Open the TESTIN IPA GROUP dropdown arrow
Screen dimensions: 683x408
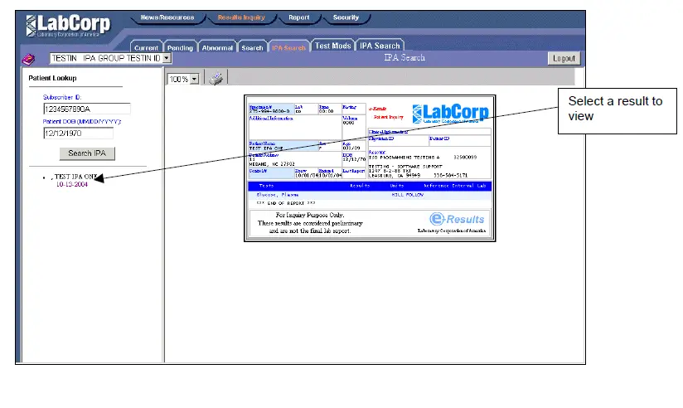(167, 58)
